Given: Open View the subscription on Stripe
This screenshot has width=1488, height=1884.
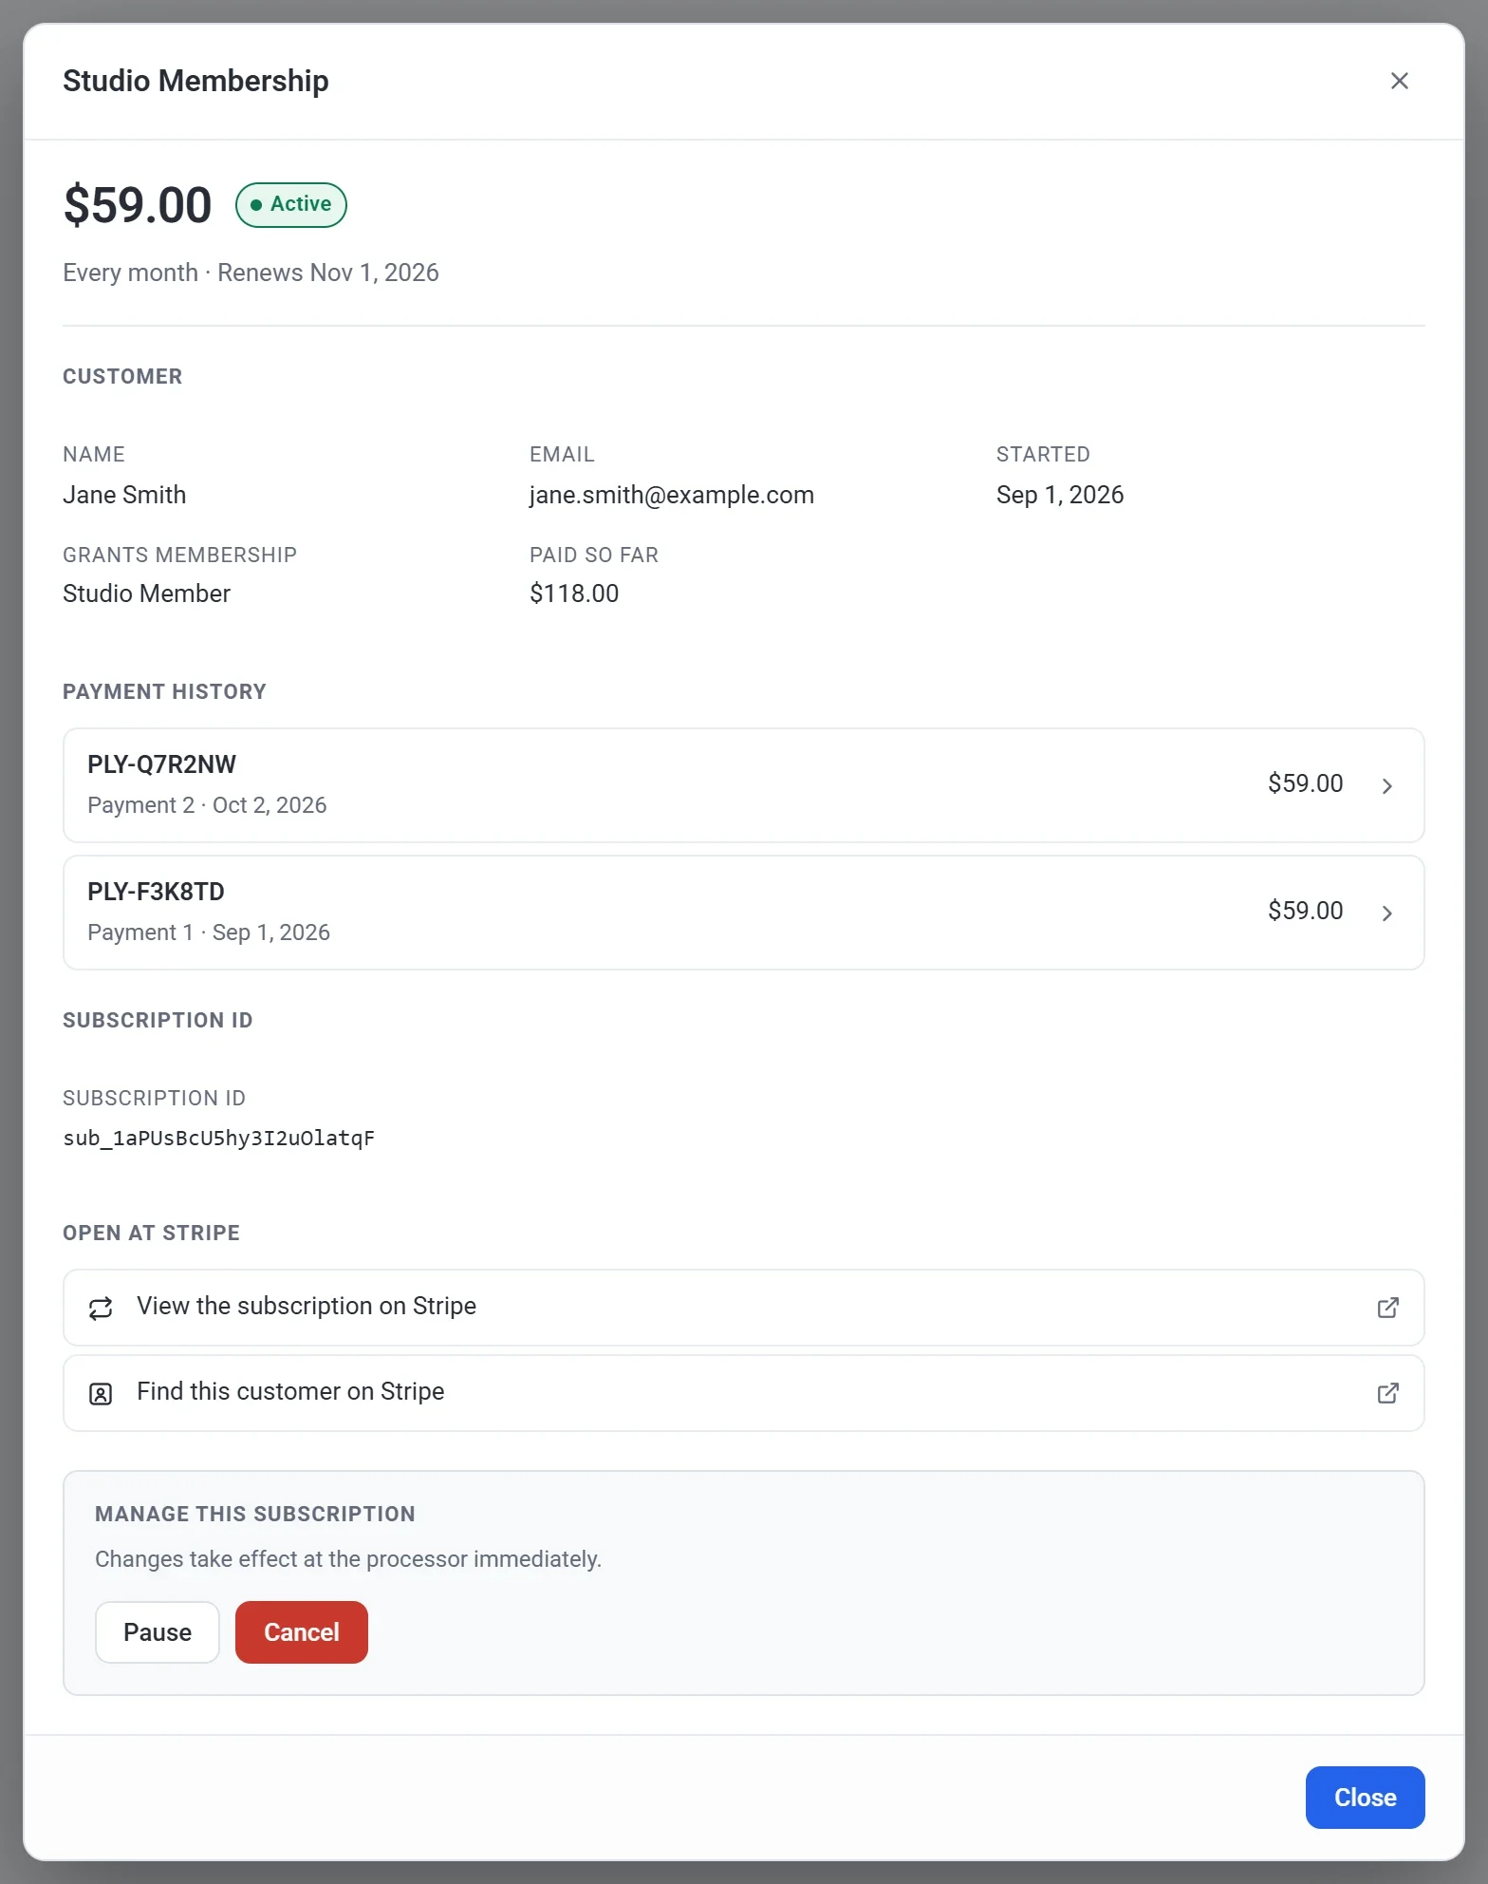Looking at the screenshot, I should [x=744, y=1308].
